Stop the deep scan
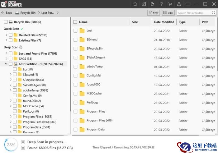This screenshot has width=218, height=153. (23, 148)
